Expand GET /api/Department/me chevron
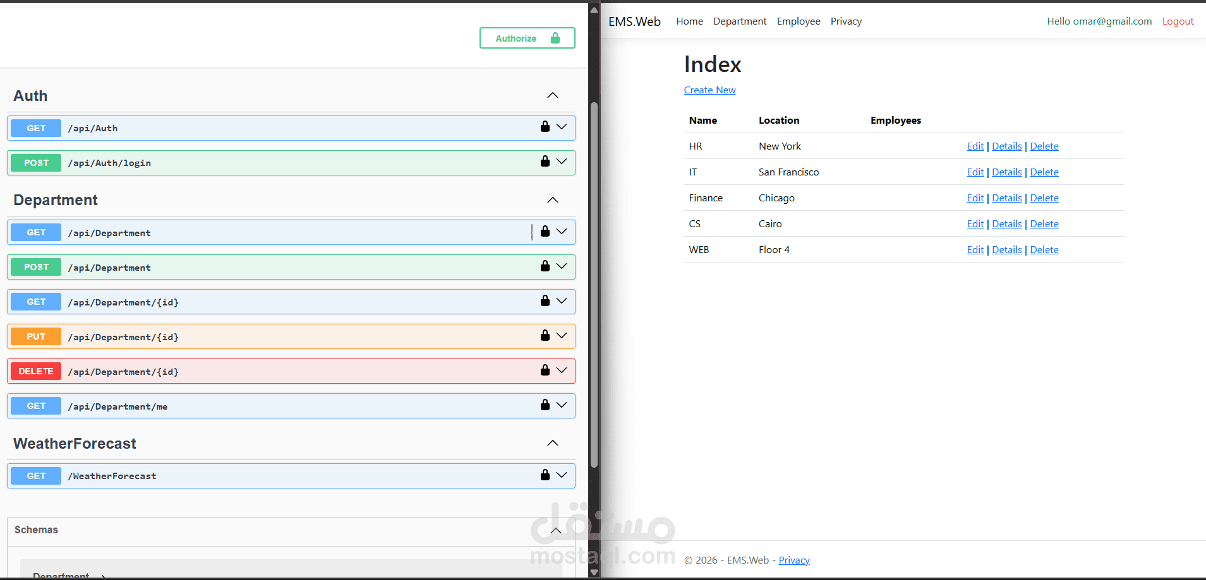Image resolution: width=1206 pixels, height=580 pixels. pyautogui.click(x=562, y=405)
